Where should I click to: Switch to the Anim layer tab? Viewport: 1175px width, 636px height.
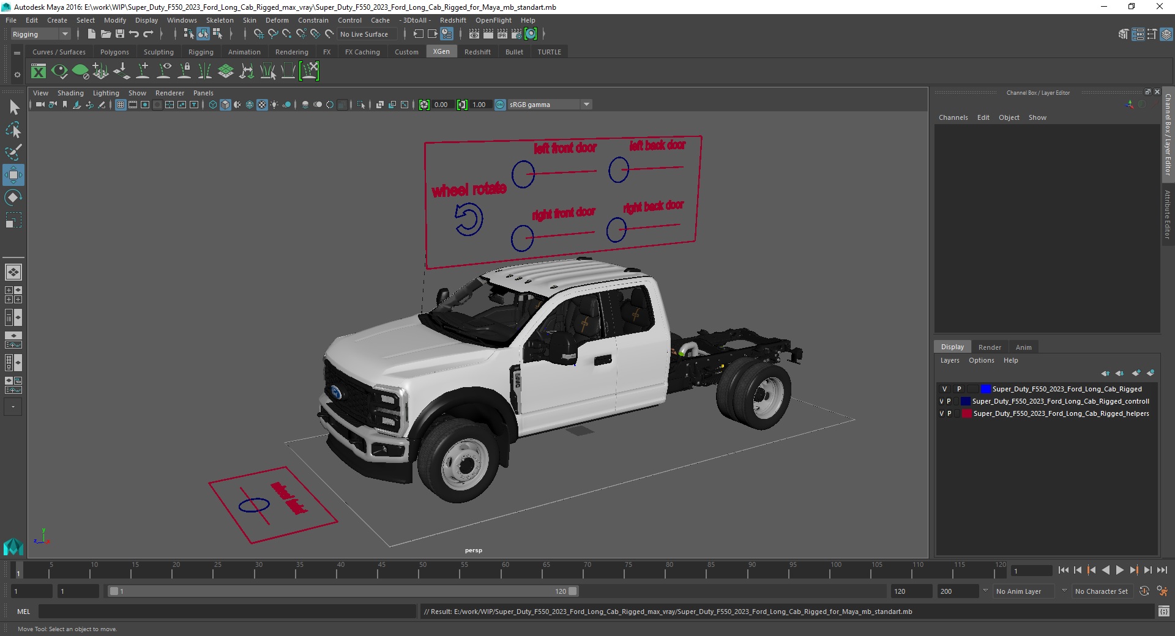pos(1024,347)
